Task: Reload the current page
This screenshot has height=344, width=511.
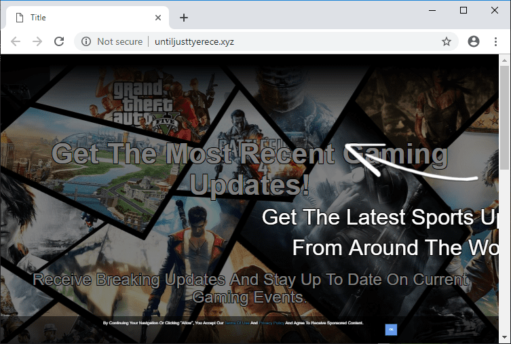Action: (59, 41)
